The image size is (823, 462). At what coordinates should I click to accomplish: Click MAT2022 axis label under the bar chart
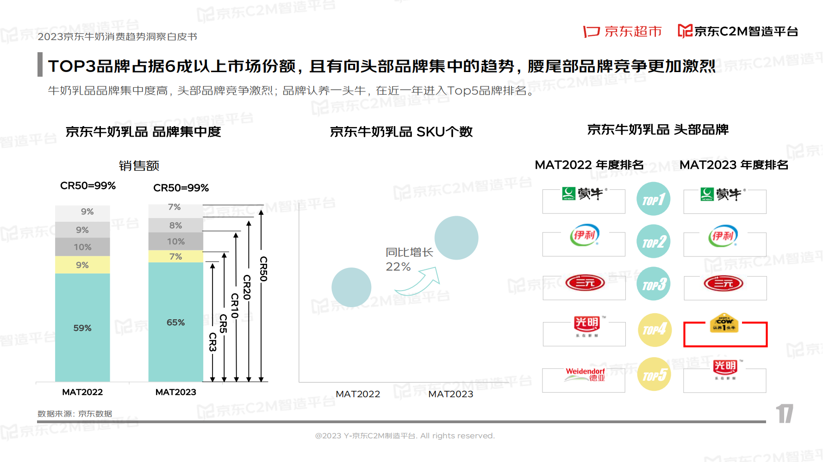(x=82, y=392)
